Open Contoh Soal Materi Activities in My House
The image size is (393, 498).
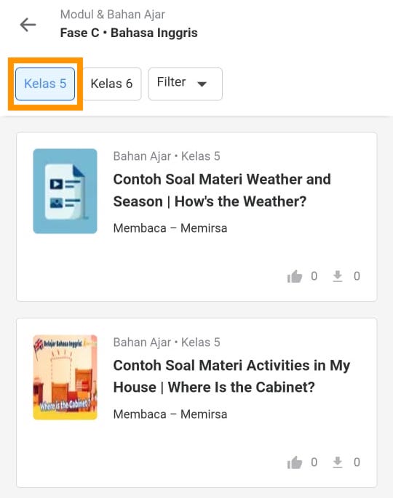pyautogui.click(x=231, y=377)
